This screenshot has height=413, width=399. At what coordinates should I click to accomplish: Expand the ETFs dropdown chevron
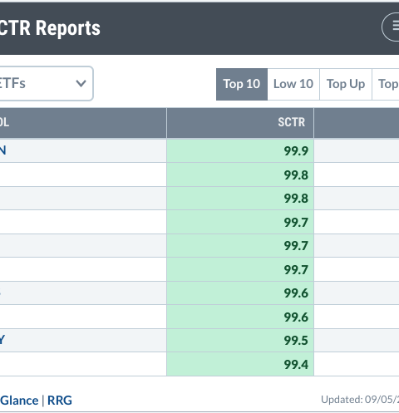(x=81, y=83)
